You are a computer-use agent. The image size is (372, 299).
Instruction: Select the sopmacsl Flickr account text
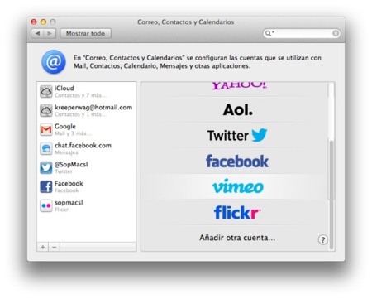point(69,203)
